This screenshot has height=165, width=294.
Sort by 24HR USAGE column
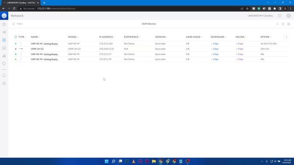coord(194,37)
